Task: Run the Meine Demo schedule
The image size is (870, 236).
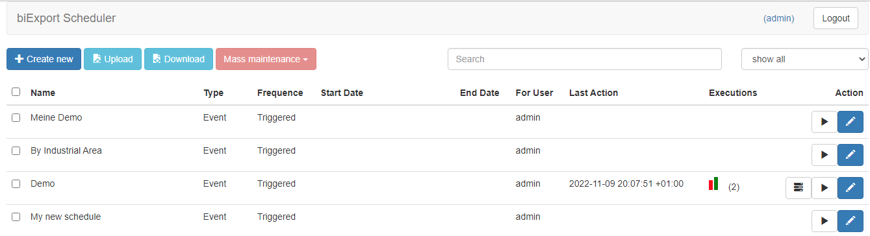Action: [824, 122]
